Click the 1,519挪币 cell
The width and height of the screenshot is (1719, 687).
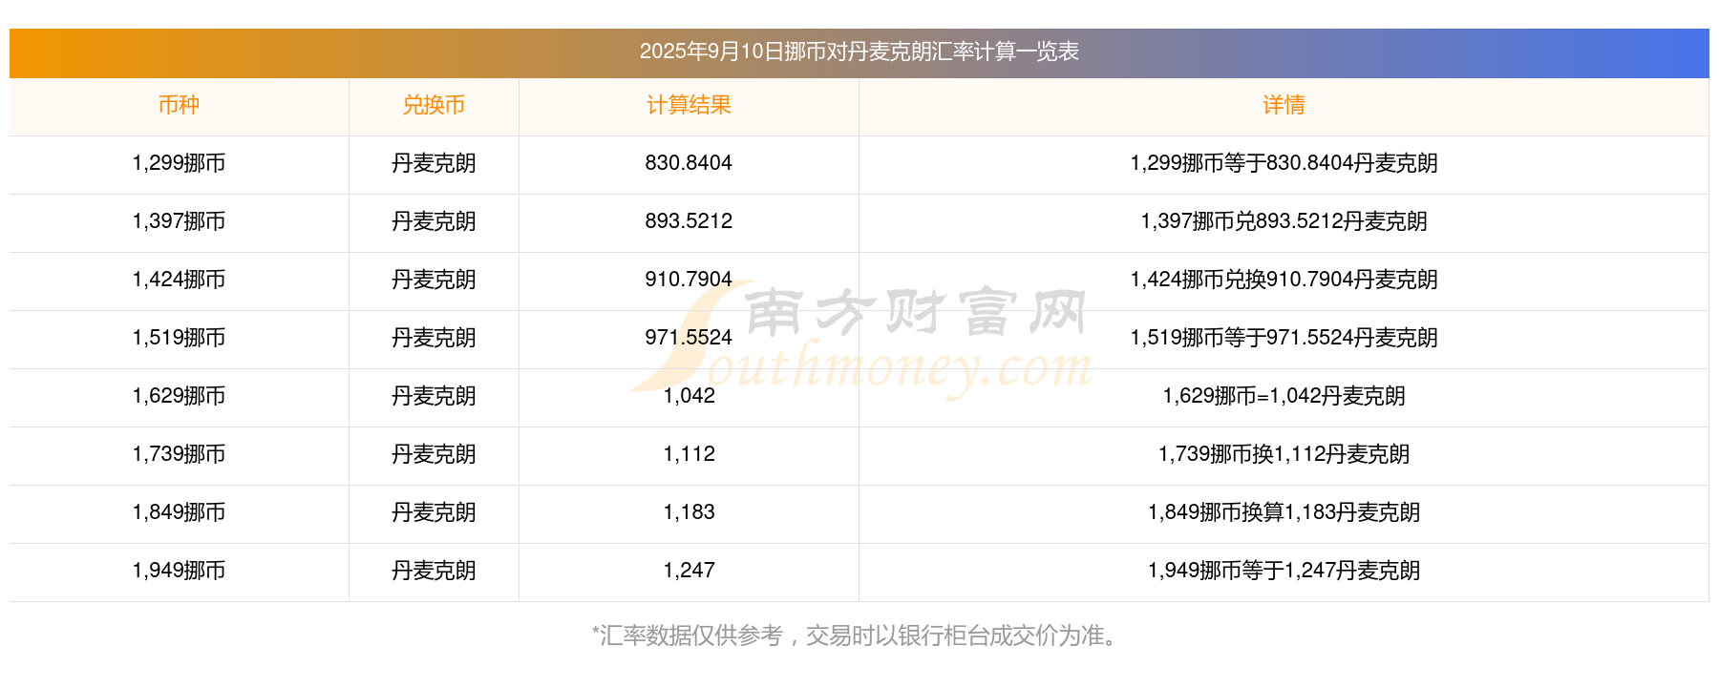point(179,338)
